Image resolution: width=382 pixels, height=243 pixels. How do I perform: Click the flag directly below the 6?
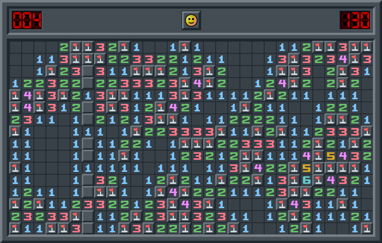coord(306,192)
